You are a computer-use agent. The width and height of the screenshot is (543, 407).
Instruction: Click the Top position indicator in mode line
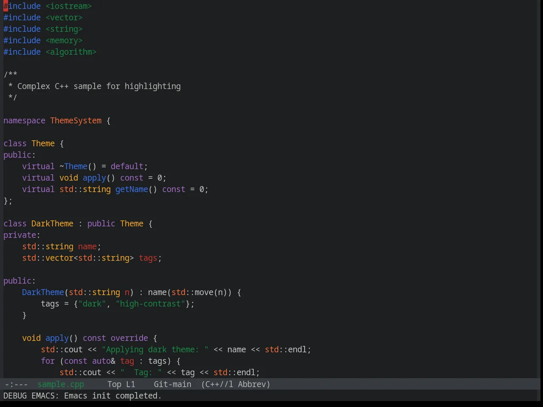pos(114,384)
